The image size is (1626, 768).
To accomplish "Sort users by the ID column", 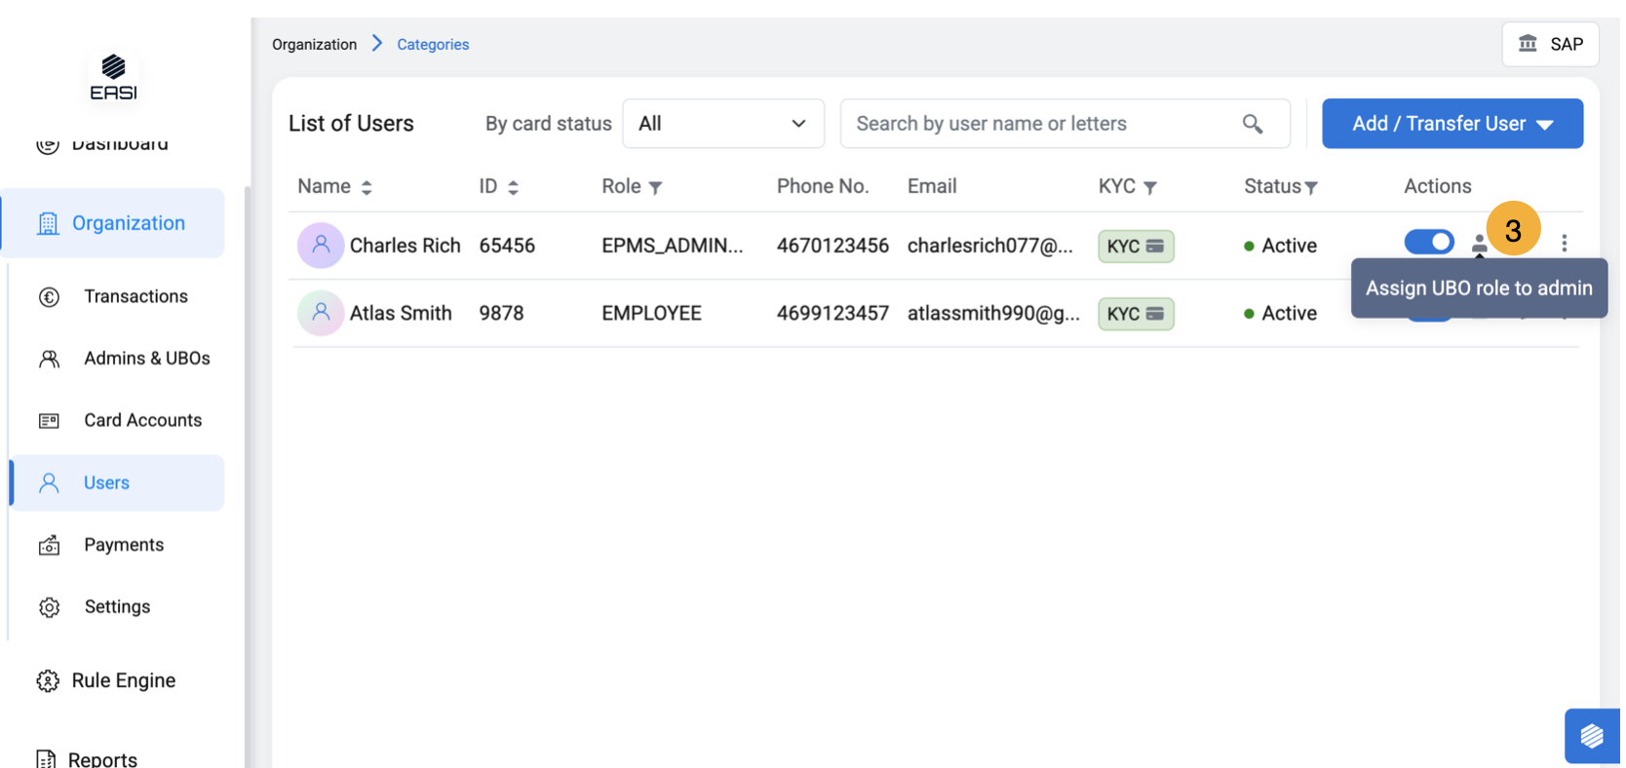I will tap(513, 187).
